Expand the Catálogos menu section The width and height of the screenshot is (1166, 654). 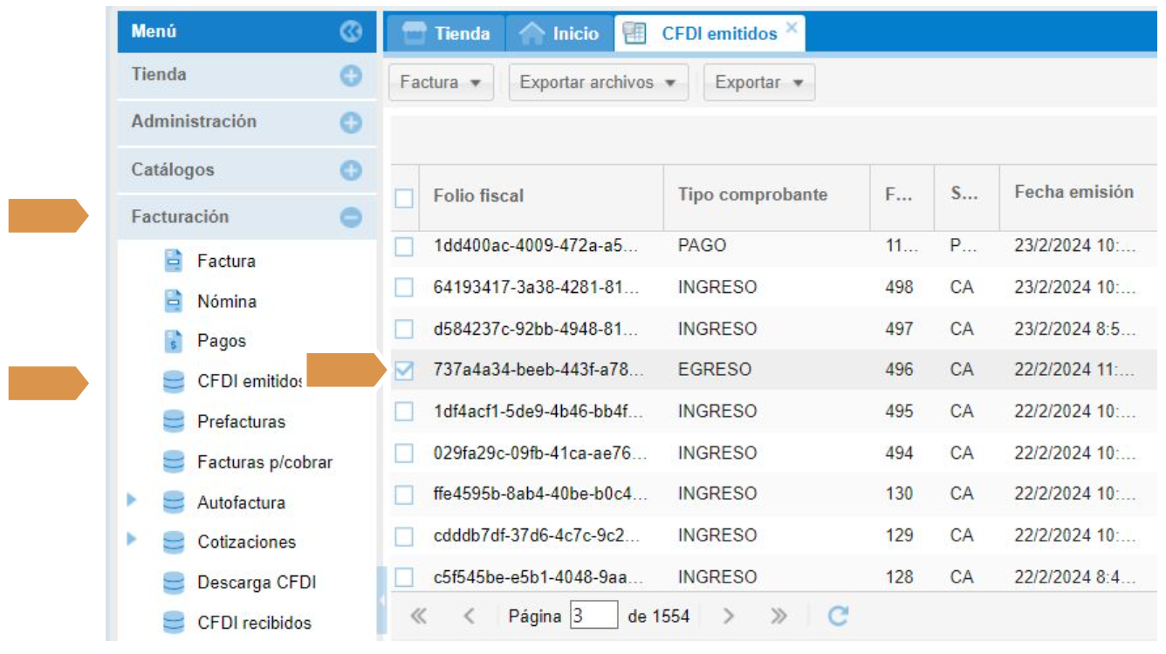[x=350, y=170]
